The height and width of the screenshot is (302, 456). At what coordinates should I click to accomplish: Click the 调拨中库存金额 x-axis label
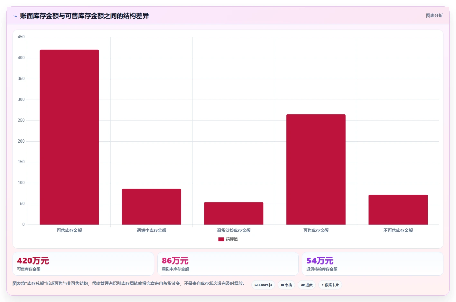click(x=152, y=230)
